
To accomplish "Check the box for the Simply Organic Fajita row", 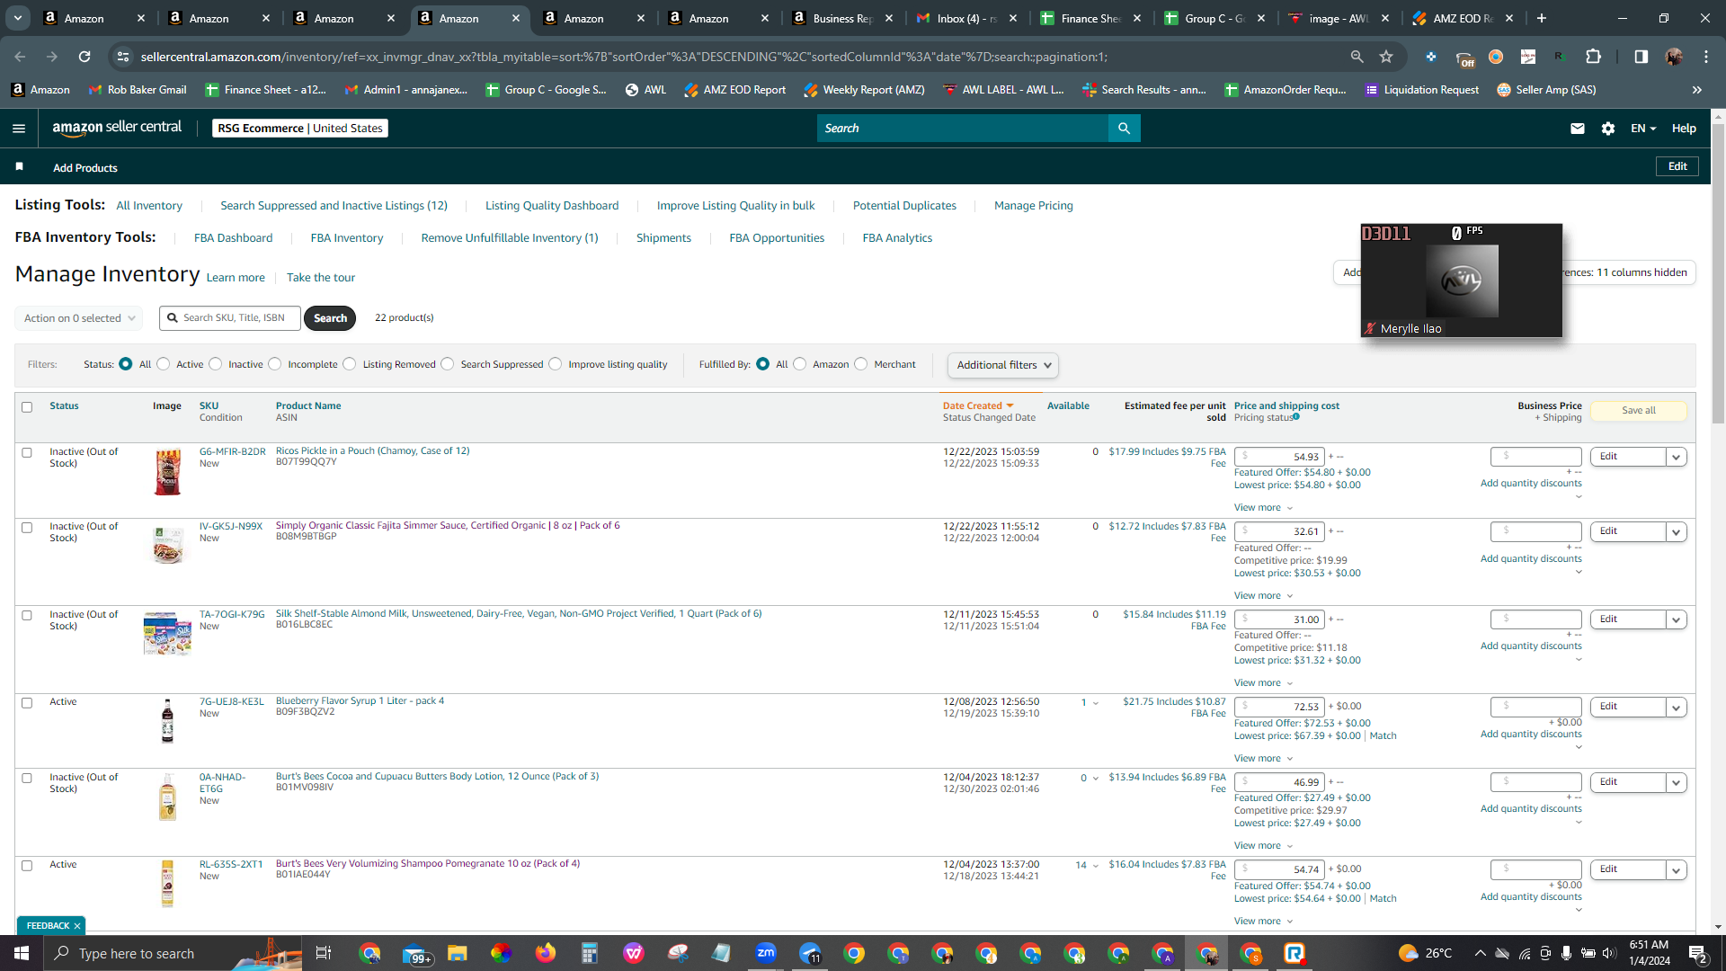I will 27,528.
